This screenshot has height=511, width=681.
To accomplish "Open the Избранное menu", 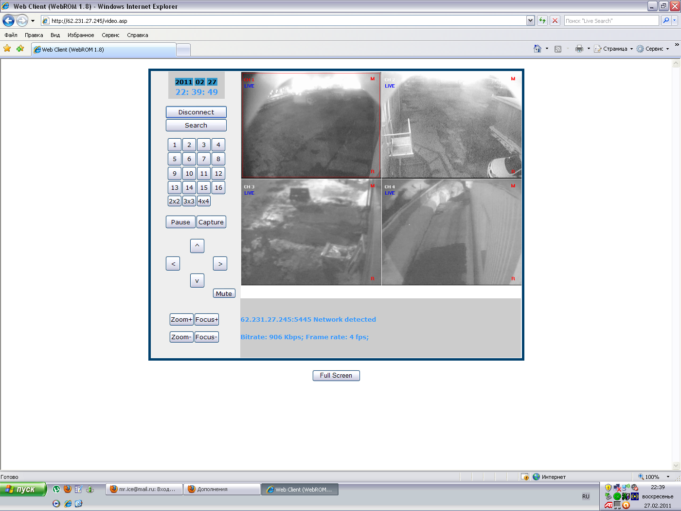I will 81,35.
